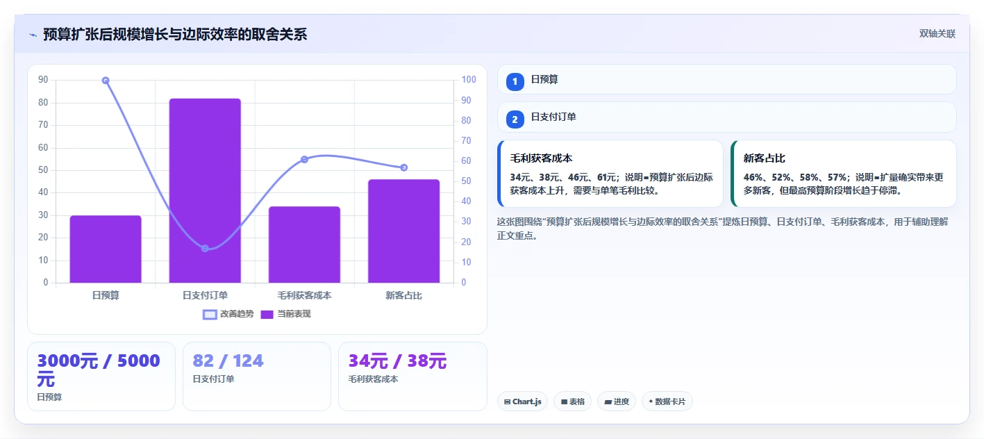Click the x-axis label 新客占比
Screen dimensions: 984x439
(x=404, y=295)
